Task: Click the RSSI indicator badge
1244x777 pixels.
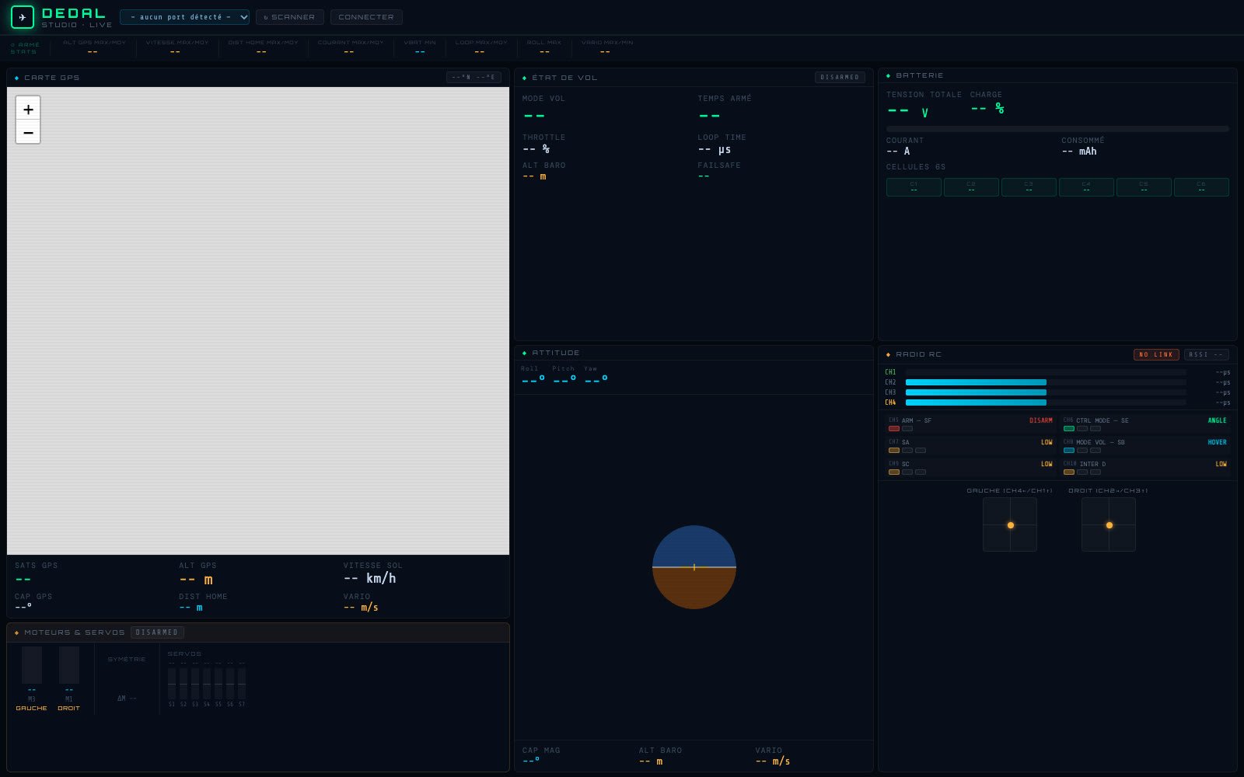Action: click(1207, 354)
